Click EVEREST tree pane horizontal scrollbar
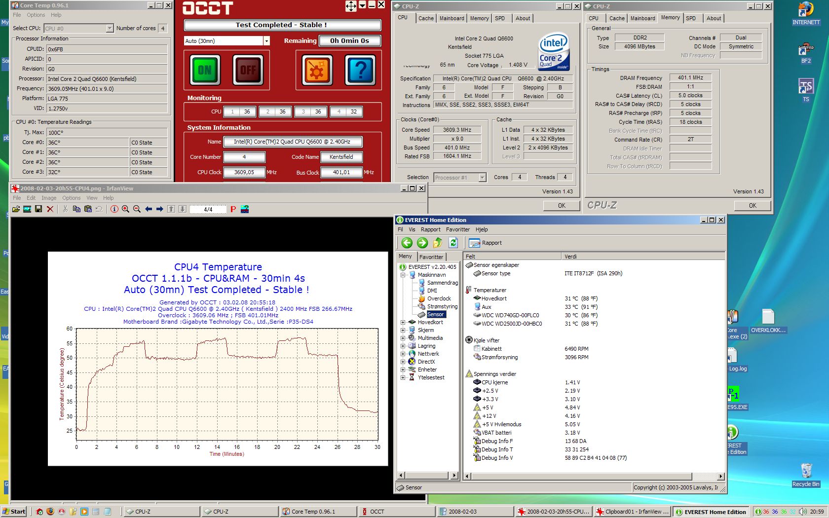The image size is (829, 518). tap(428, 476)
